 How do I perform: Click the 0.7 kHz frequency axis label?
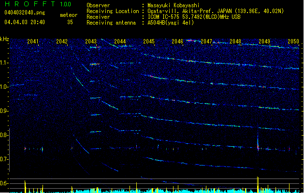pos(4,159)
